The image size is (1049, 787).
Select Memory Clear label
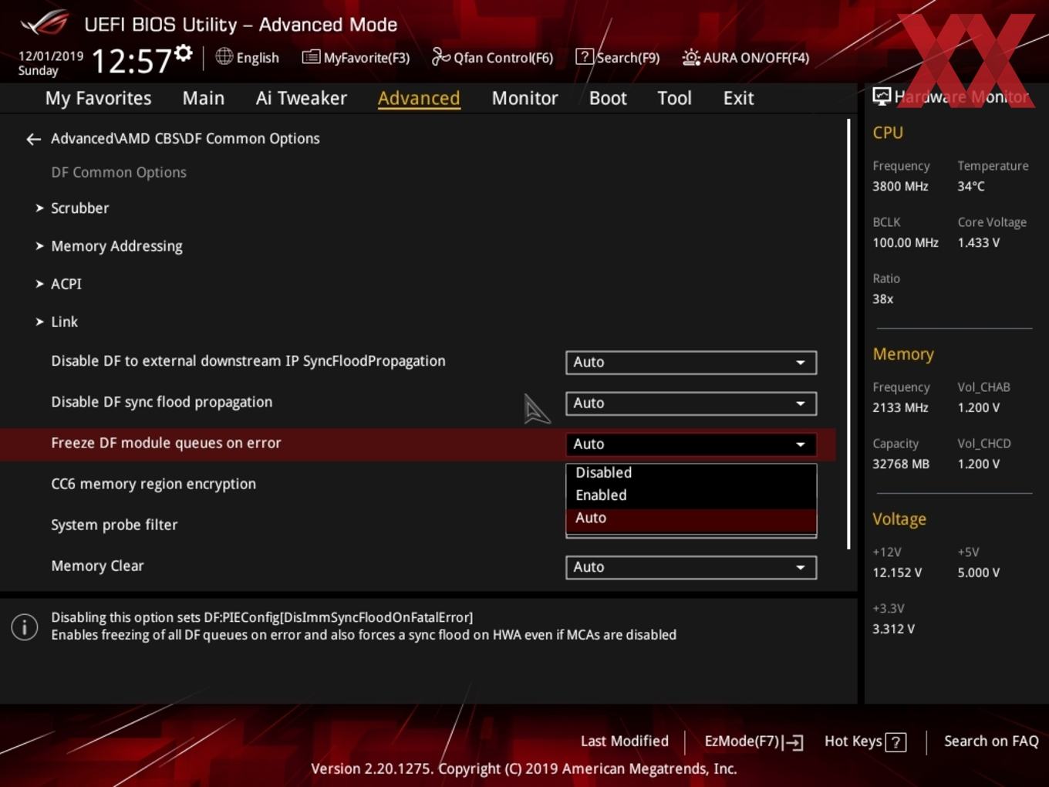[97, 566]
